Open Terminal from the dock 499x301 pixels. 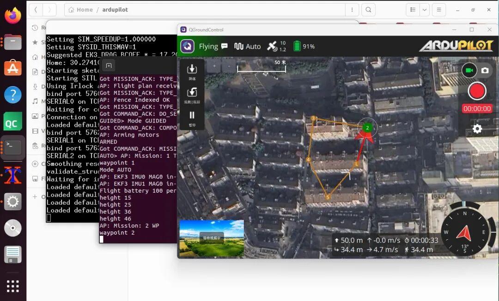pos(13,148)
